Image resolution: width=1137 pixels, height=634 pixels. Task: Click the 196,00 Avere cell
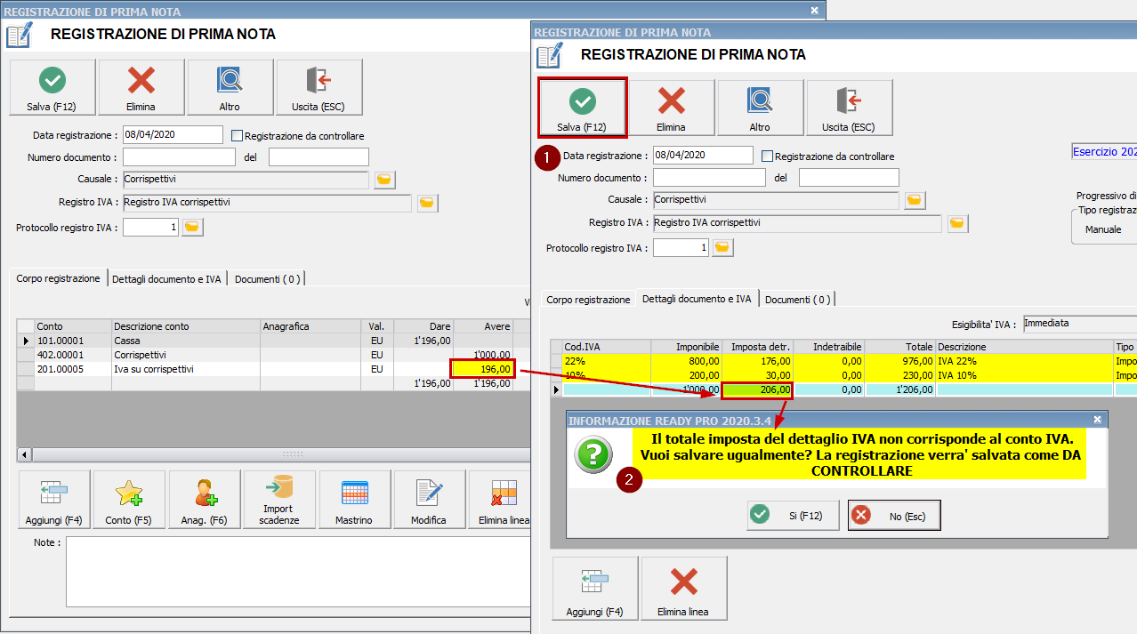(x=483, y=369)
